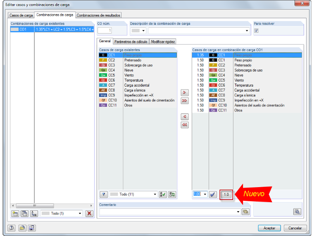Click the CO núm. input field
The image size is (314, 236).
[105, 31]
